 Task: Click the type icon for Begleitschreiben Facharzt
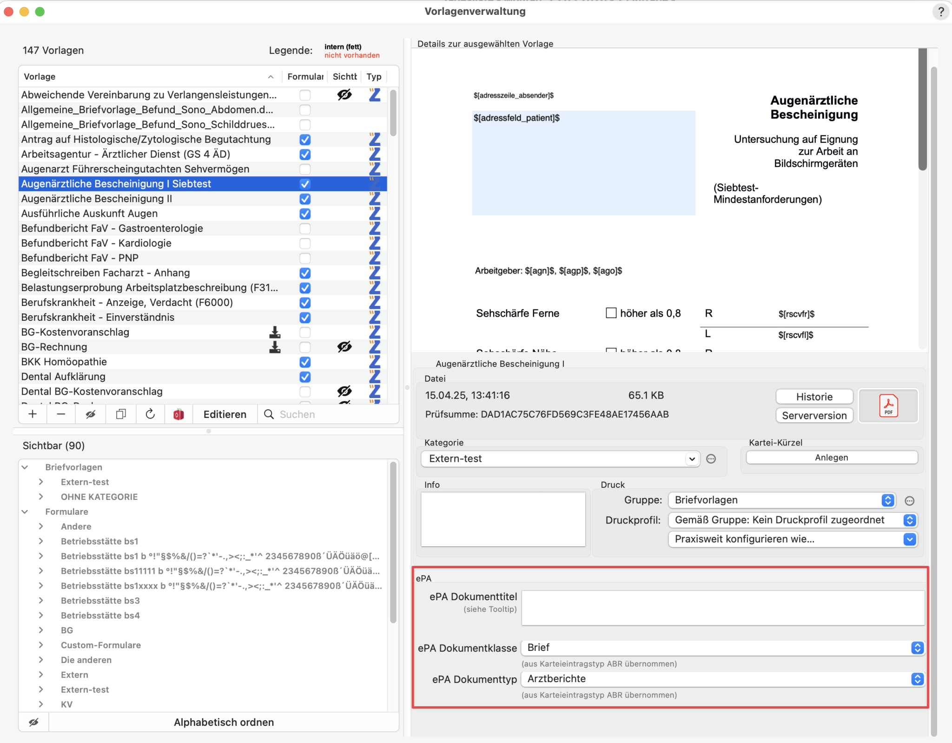click(x=375, y=273)
